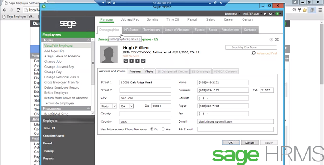Click the OK button
The height and width of the screenshot is (165, 324).
[230, 142]
